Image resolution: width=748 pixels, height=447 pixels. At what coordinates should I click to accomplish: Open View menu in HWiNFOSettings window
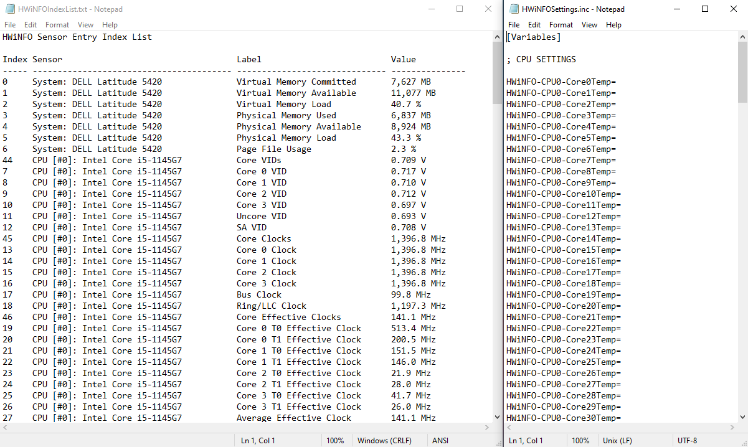[x=590, y=25]
